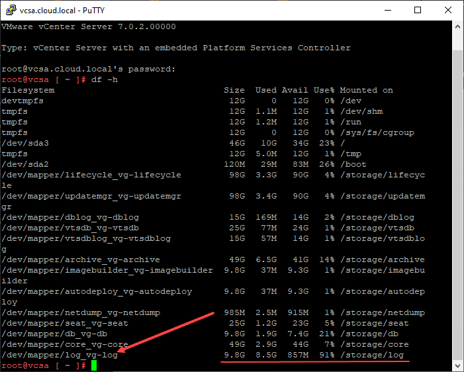Click the '/storage/log' mount point
The width and height of the screenshot is (464, 372).
click(x=372, y=355)
